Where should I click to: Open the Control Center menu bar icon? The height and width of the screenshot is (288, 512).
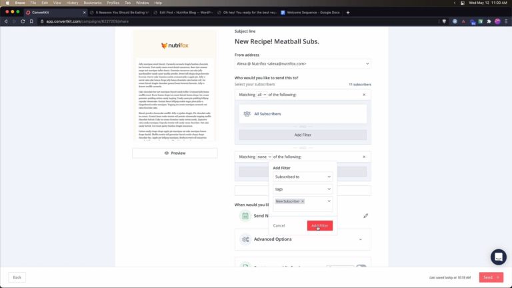click(463, 3)
